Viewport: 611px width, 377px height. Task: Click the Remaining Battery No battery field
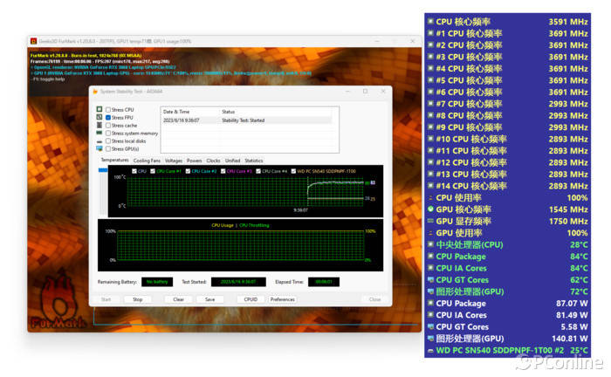click(x=157, y=282)
